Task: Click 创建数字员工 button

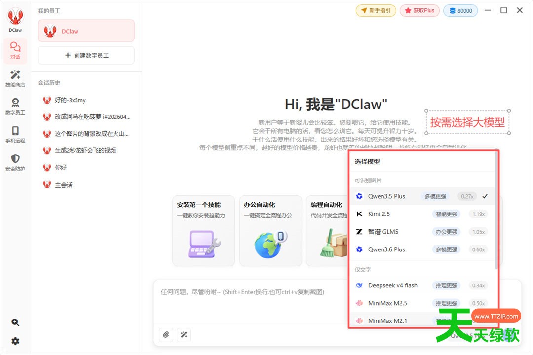Action: pyautogui.click(x=86, y=55)
